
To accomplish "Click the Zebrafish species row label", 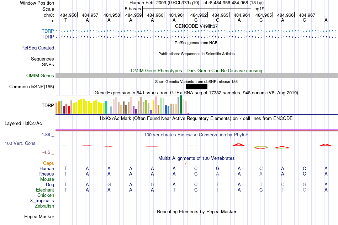I will pyautogui.click(x=44, y=206).
